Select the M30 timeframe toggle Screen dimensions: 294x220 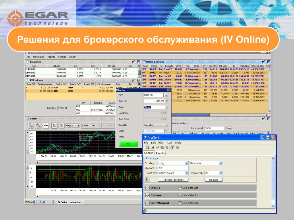(x=111, y=125)
